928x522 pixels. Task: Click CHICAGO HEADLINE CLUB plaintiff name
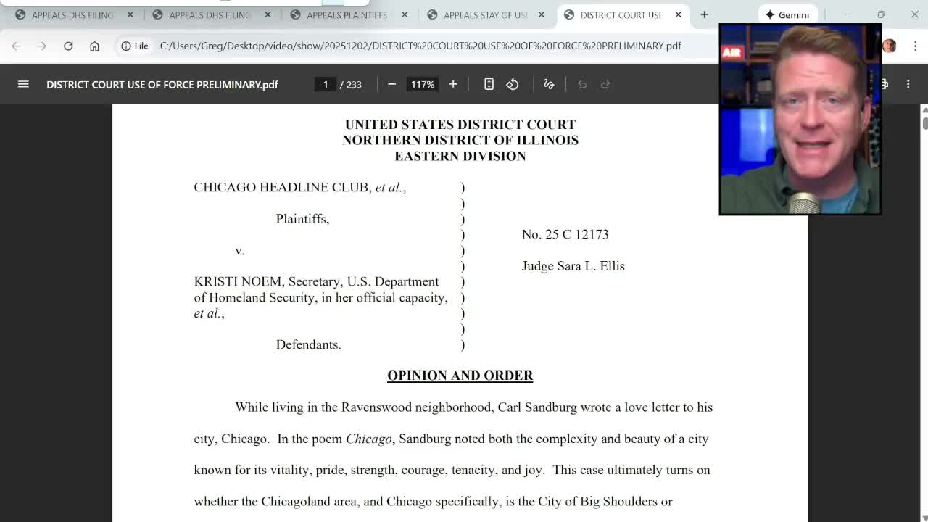(282, 187)
